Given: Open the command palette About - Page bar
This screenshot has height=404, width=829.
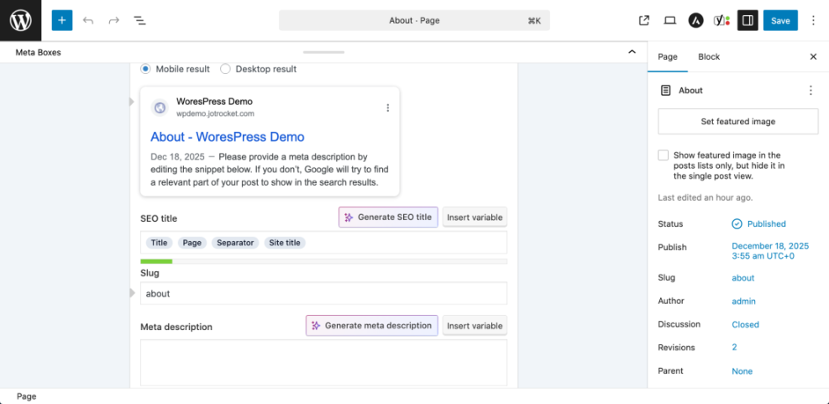Looking at the screenshot, I should pyautogui.click(x=414, y=21).
